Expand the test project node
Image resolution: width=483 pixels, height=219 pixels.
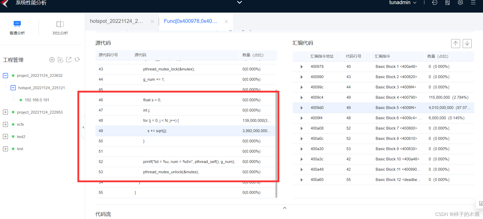tap(5, 149)
